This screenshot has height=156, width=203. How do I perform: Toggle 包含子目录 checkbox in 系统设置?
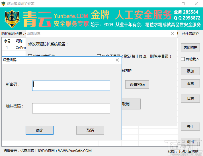point(99,56)
